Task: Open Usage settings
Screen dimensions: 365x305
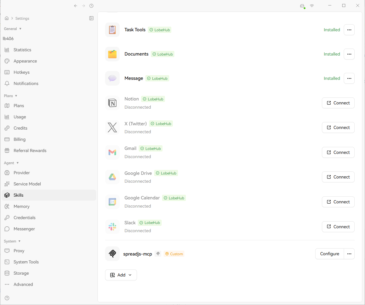Action: pos(49,117)
